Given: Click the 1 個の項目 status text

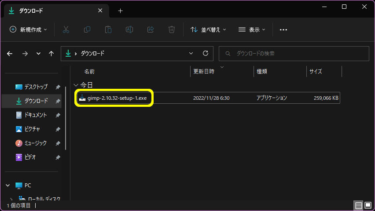Looking at the screenshot, I should click(18, 205).
